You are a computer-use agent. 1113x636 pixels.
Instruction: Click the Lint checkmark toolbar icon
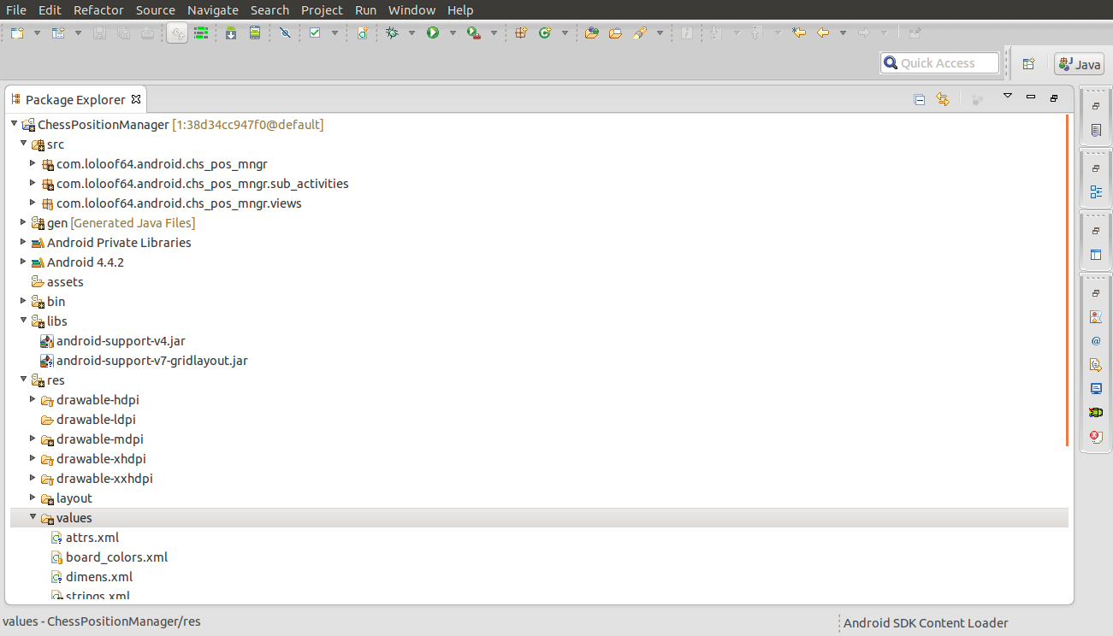tap(315, 33)
